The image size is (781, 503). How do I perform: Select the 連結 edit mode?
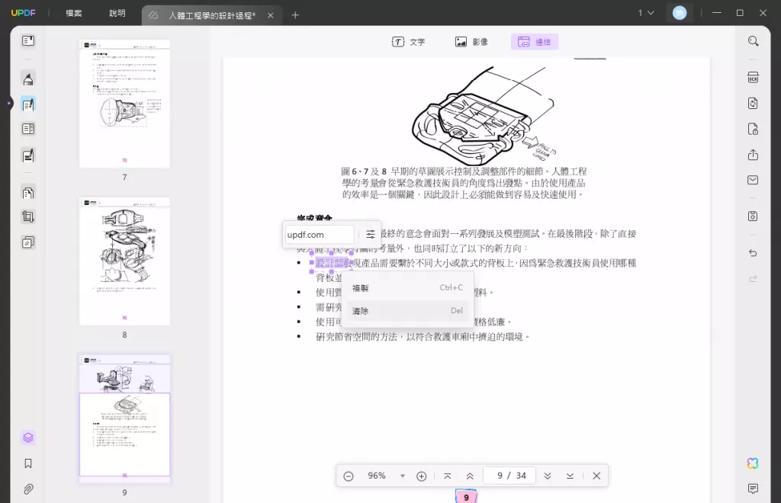(535, 42)
